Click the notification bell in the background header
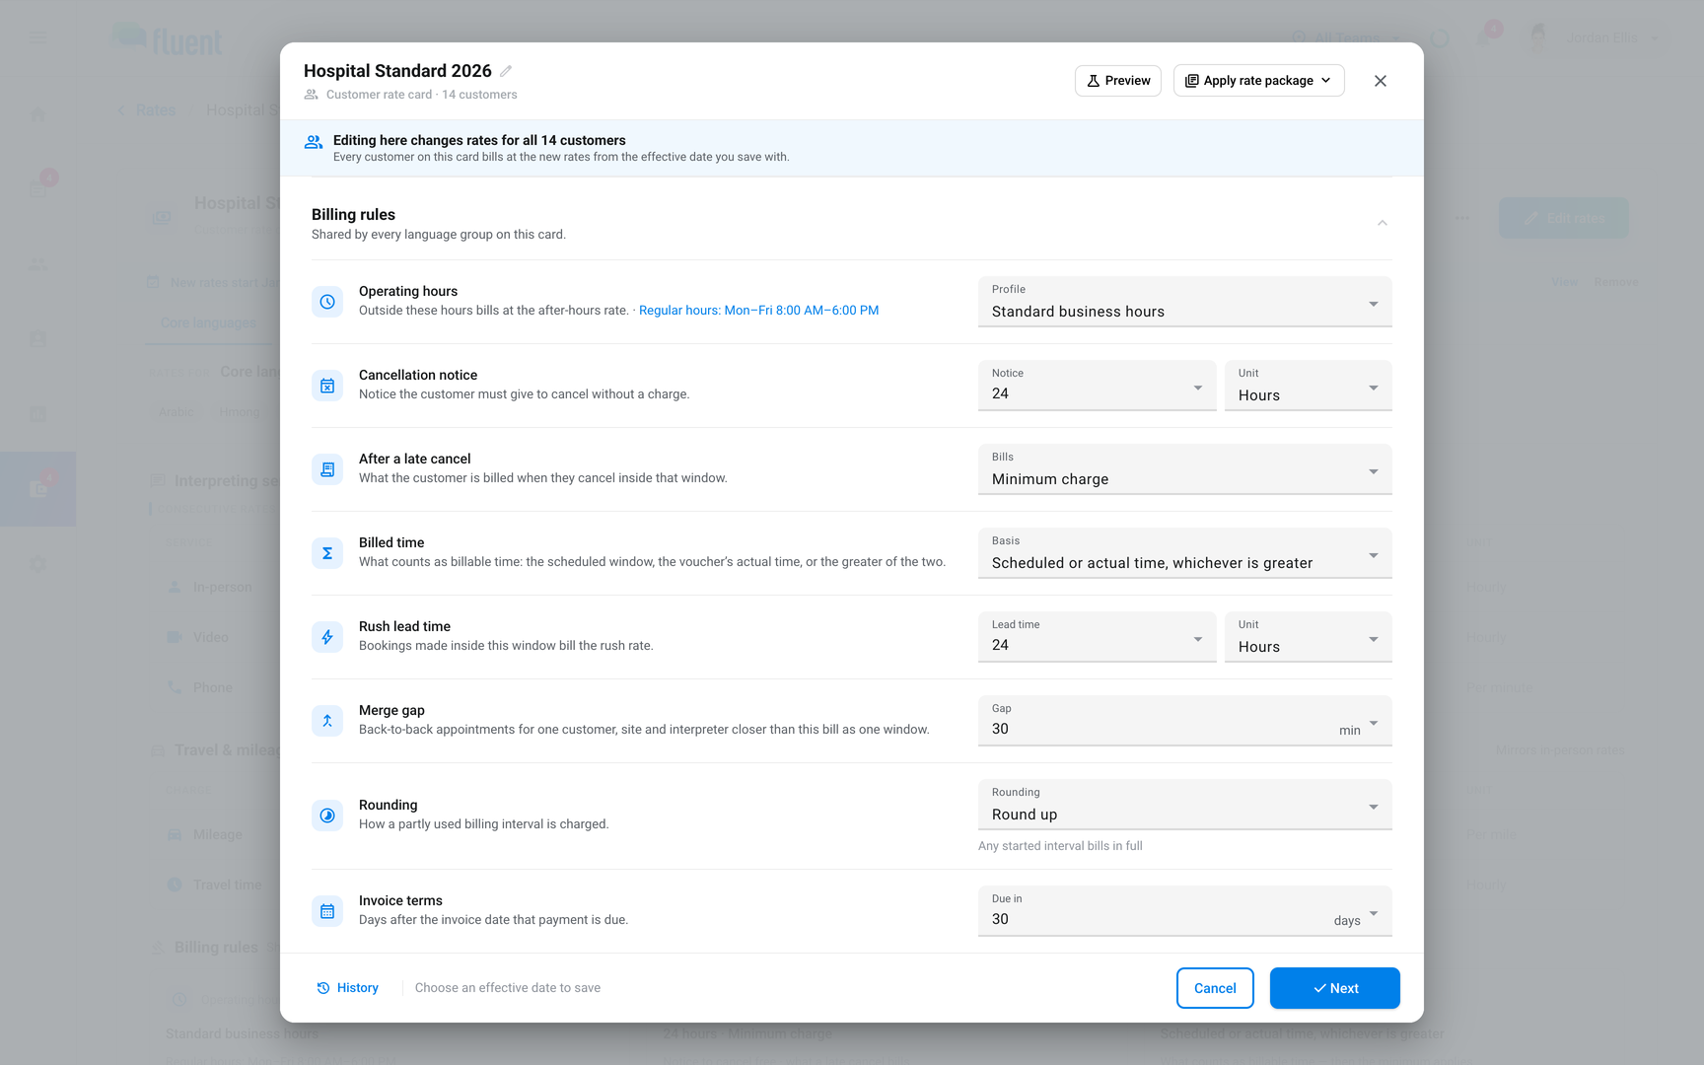Viewport: 1704px width, 1065px height. (x=1484, y=37)
